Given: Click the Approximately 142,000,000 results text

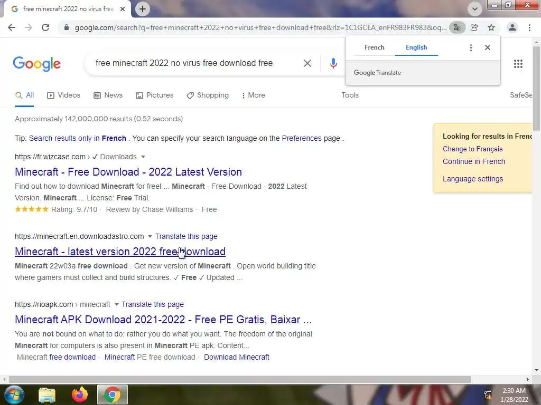Looking at the screenshot, I should point(99,119).
